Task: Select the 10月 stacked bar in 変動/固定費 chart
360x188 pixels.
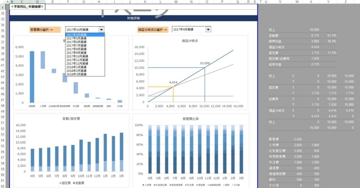Action: click(x=81, y=155)
